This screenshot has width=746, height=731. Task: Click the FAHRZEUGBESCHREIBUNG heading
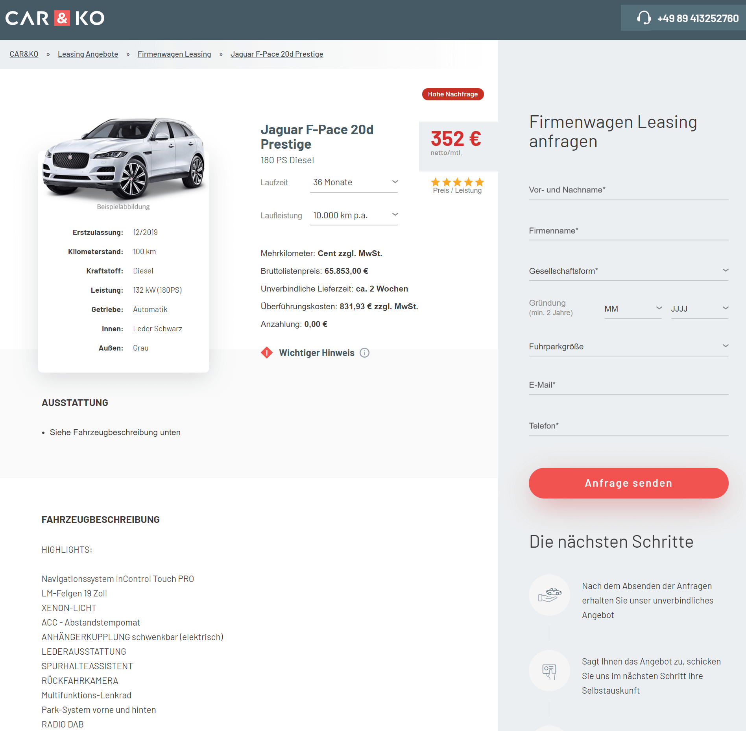tap(101, 520)
